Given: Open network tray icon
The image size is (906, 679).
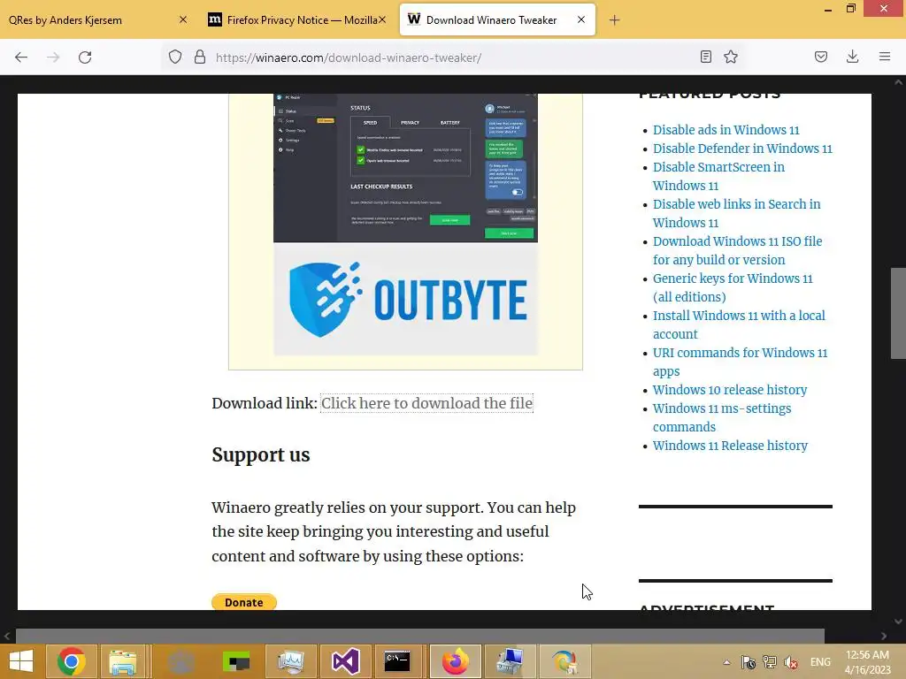Looking at the screenshot, I should (x=769, y=662).
